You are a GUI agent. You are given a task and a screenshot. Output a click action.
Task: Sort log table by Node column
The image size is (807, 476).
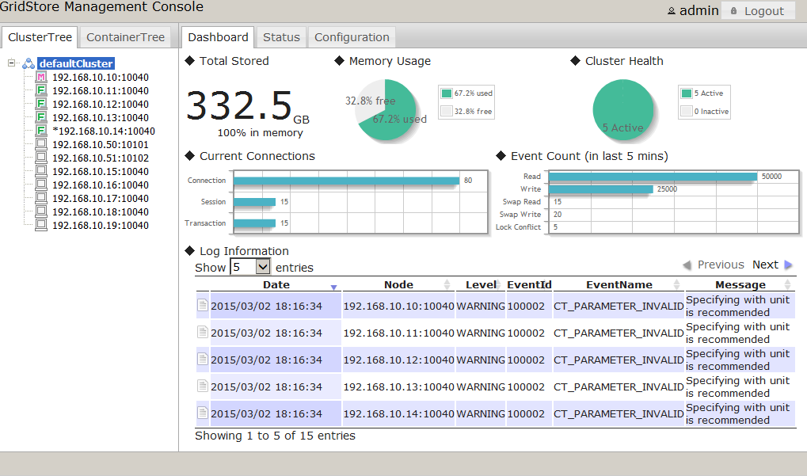tap(398, 285)
